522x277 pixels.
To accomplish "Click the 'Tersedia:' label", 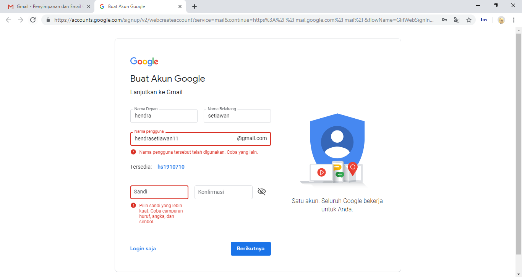I will coord(141,167).
